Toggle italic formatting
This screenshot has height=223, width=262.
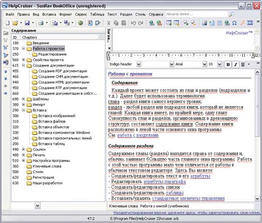(236, 64)
